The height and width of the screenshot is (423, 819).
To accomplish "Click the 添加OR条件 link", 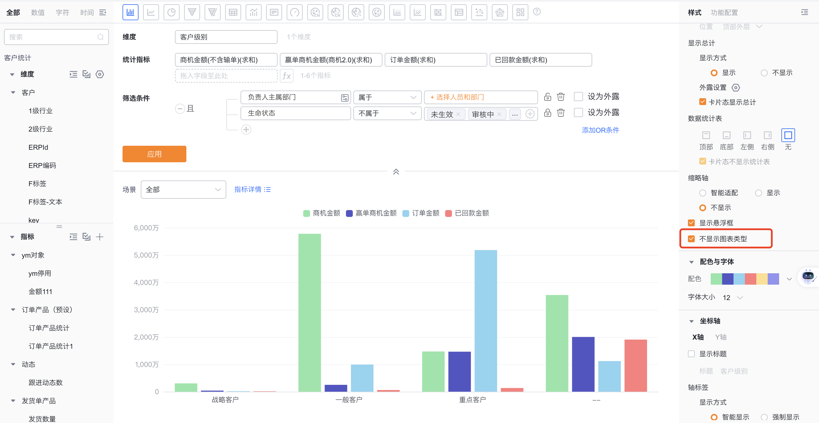I will point(600,130).
